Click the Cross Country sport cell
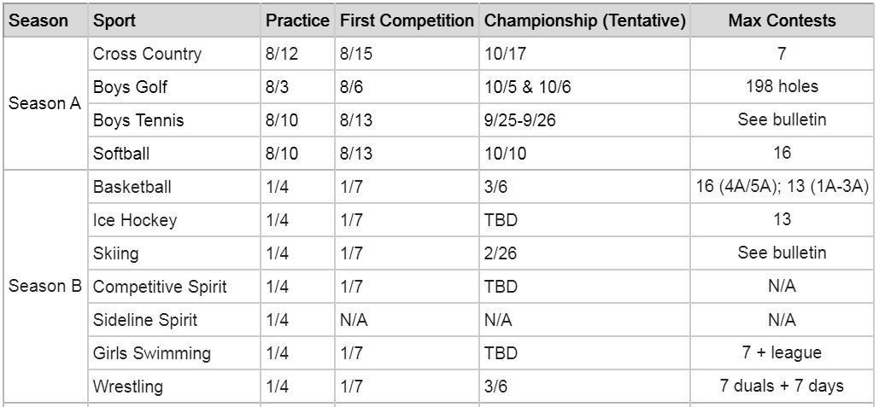This screenshot has width=879, height=407. coord(147,54)
